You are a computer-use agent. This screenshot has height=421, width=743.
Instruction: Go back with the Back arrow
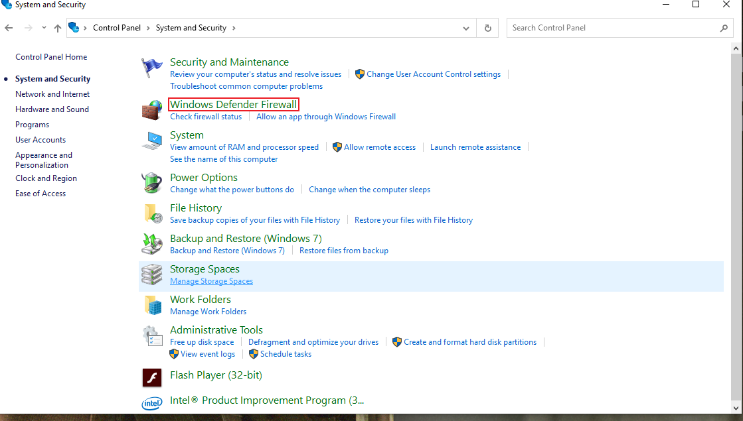[9, 28]
